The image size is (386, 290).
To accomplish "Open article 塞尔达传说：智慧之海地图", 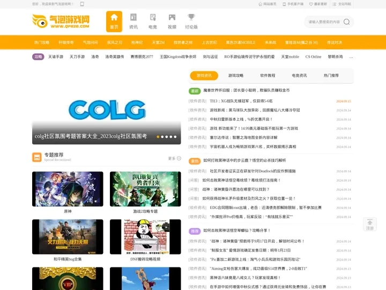I will coord(243,137).
